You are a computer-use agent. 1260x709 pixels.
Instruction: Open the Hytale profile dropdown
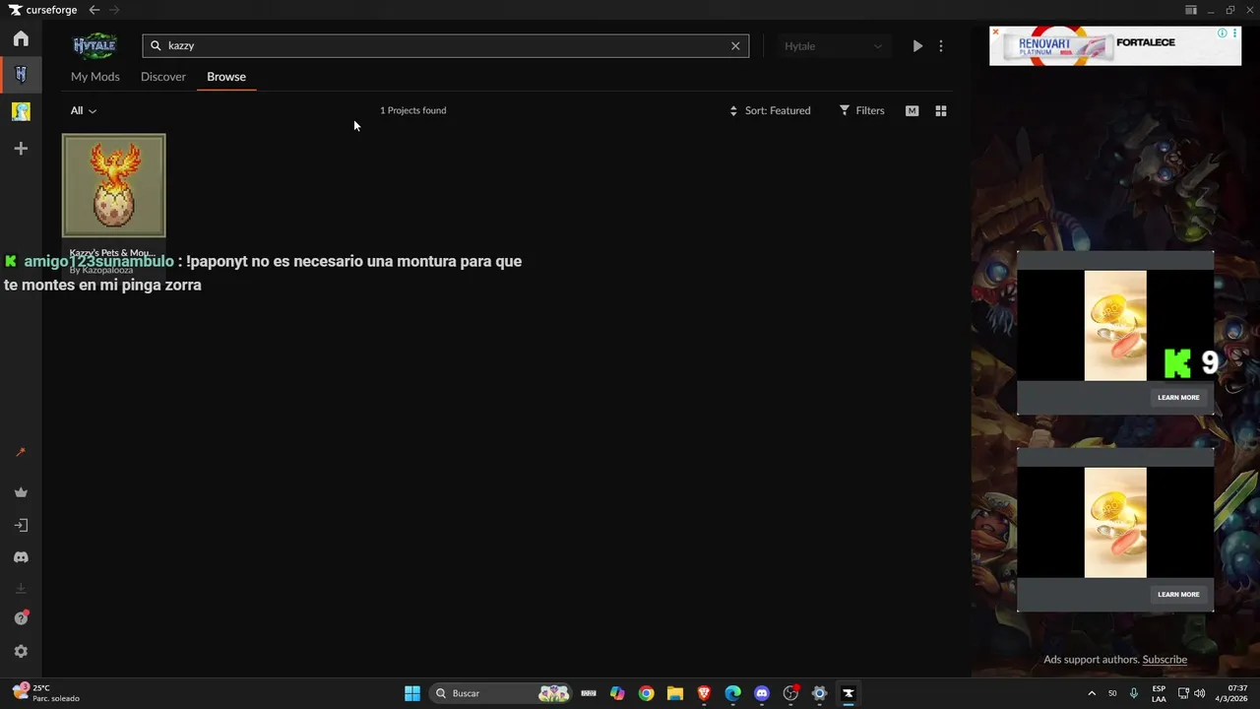point(833,45)
